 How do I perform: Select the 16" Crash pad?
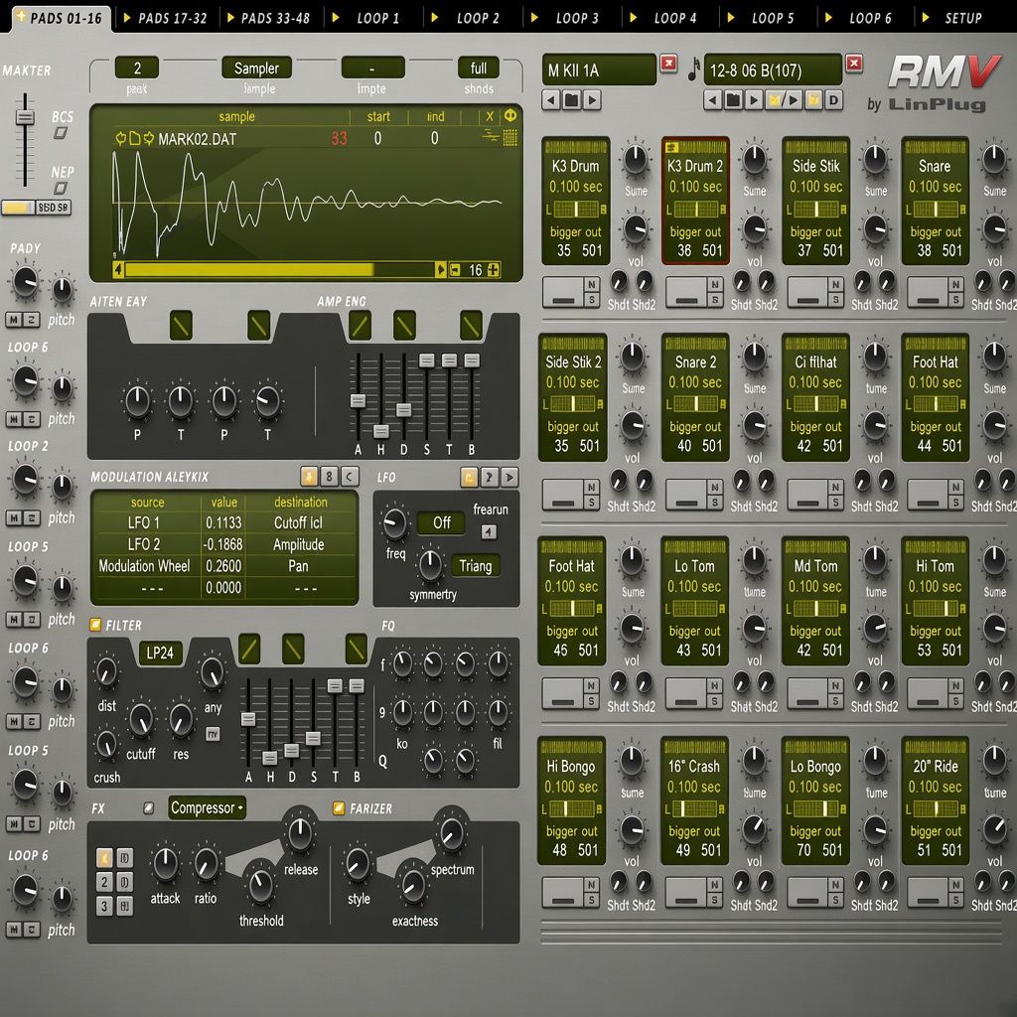694,800
